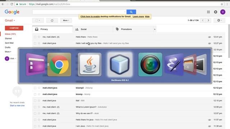This screenshot has width=230, height=129.
Task: Check the 'Why do we use it?' checkbox
Action: pyautogui.click(x=35, y=113)
